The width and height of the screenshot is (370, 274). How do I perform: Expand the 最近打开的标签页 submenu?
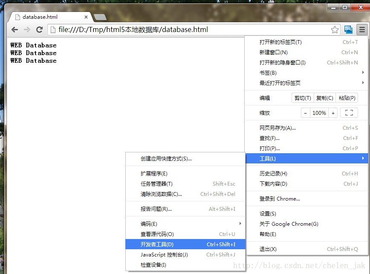[306, 83]
